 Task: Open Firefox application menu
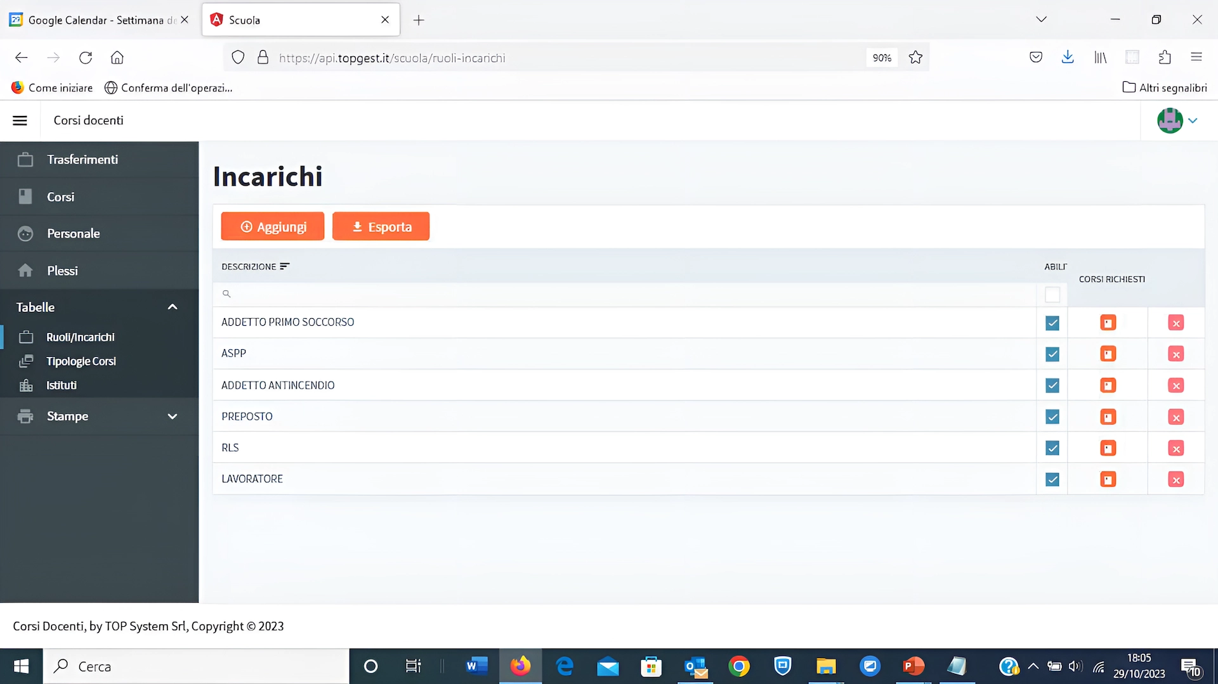tap(1196, 58)
